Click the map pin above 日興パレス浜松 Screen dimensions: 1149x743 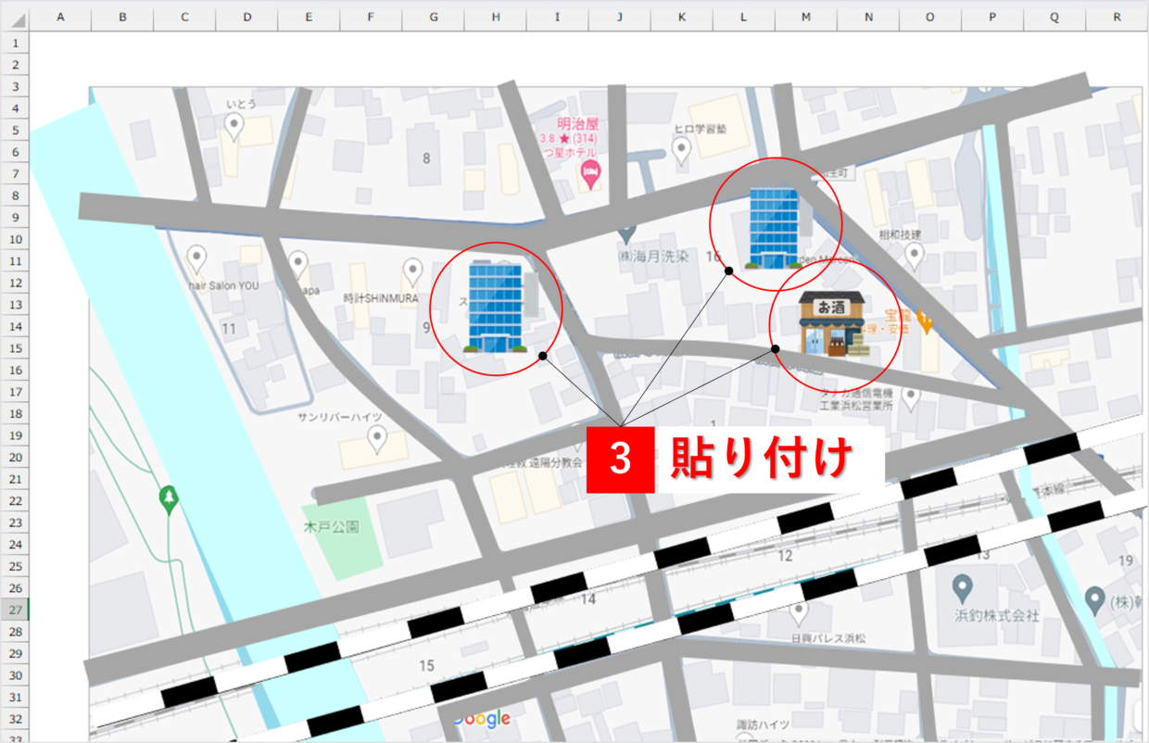click(799, 612)
